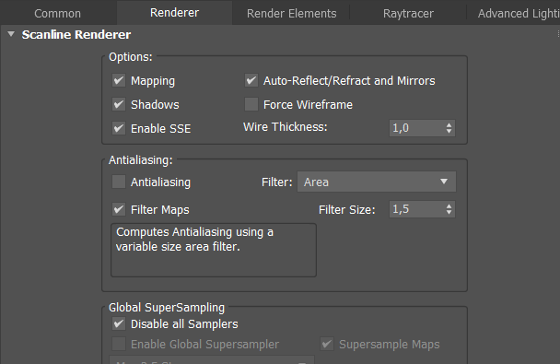Image resolution: width=560 pixels, height=364 pixels.
Task: Switch to the Common tab
Action: [57, 13]
